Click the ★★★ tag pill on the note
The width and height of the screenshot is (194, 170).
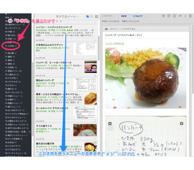(124, 16)
